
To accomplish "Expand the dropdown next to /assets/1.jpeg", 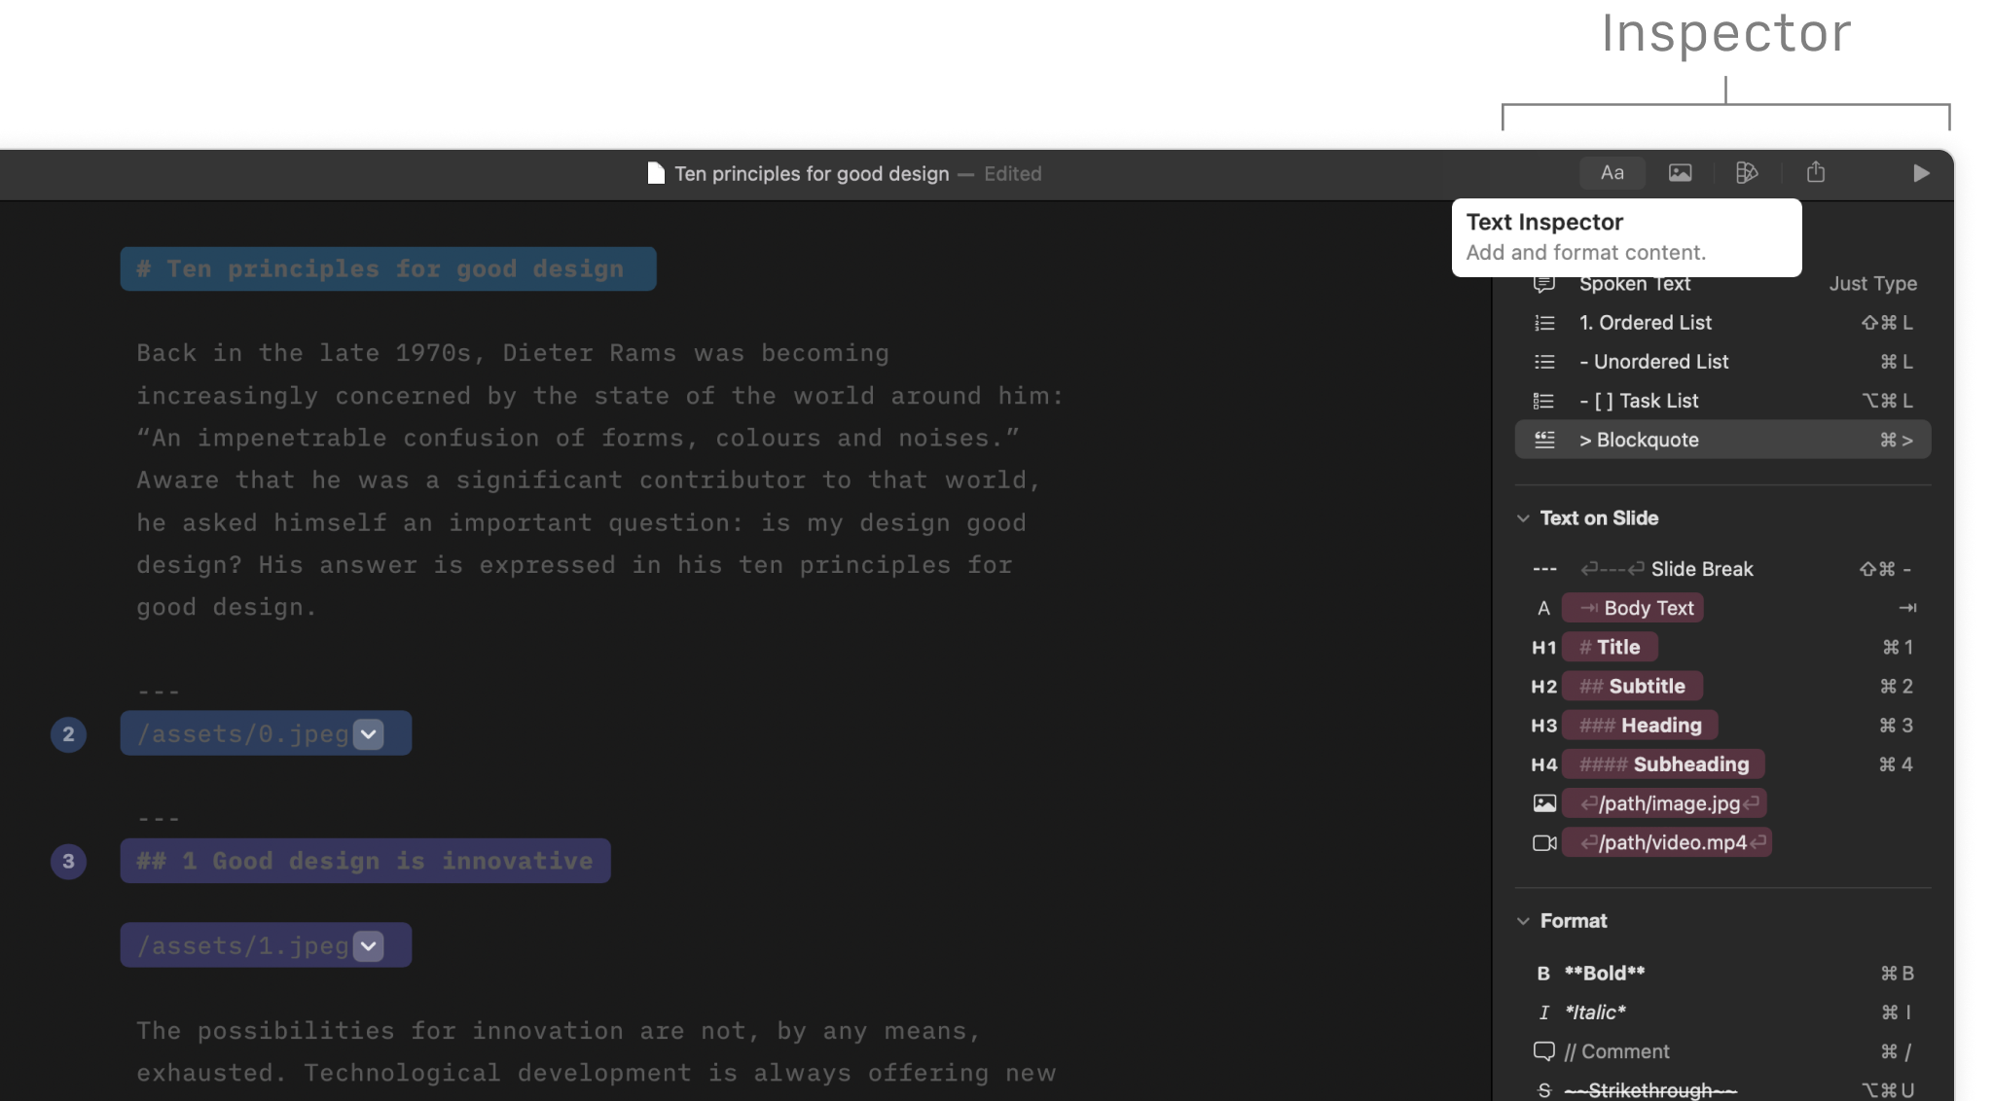I will click(367, 944).
